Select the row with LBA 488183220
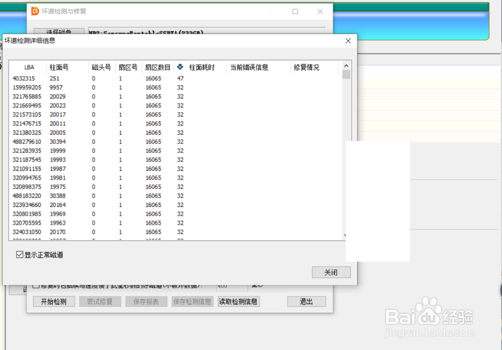The height and width of the screenshot is (350, 502). click(x=176, y=196)
